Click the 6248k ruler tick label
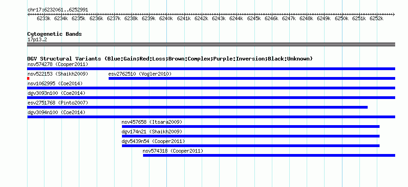This screenshot has width=408, height=187. click(306, 18)
